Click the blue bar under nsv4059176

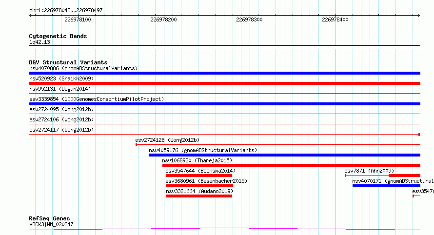pos(284,155)
